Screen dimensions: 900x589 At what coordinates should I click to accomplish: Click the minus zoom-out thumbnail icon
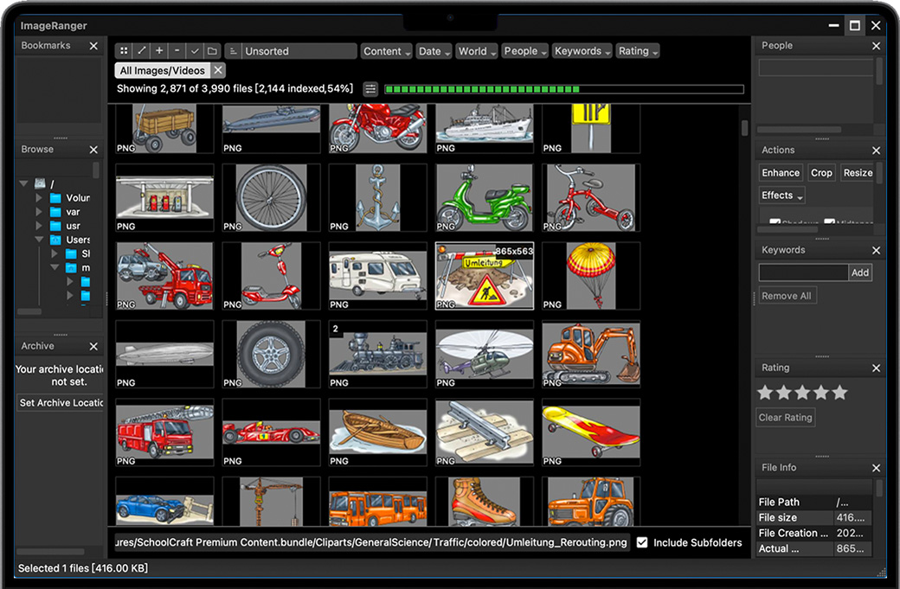tap(177, 51)
